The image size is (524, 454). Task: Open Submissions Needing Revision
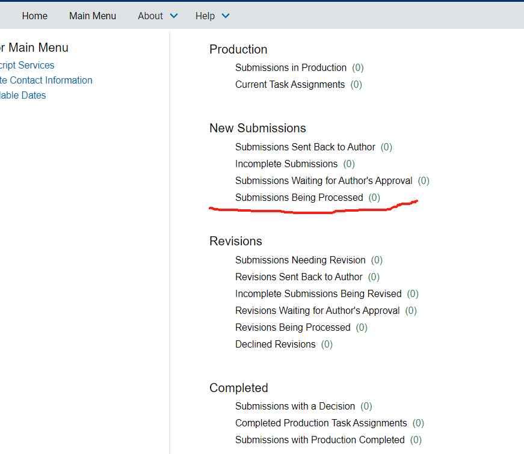[x=300, y=260]
